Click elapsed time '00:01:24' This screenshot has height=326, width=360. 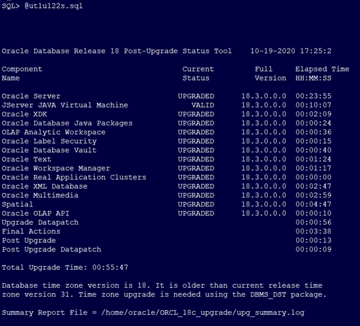pyautogui.click(x=313, y=159)
